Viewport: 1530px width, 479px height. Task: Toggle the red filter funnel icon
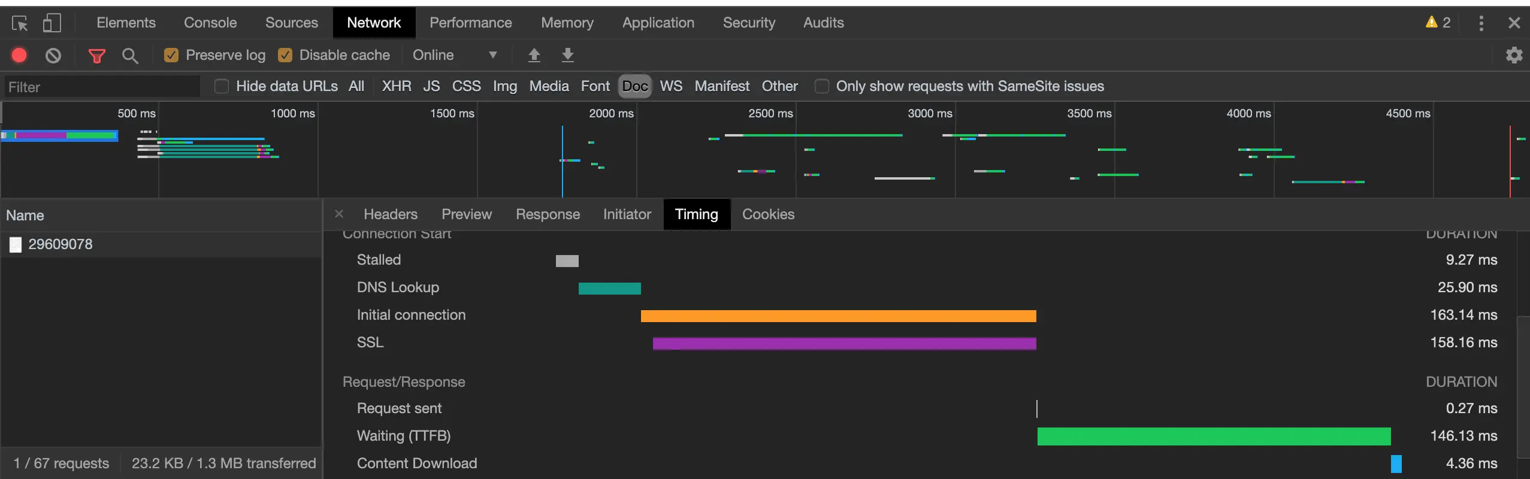96,56
